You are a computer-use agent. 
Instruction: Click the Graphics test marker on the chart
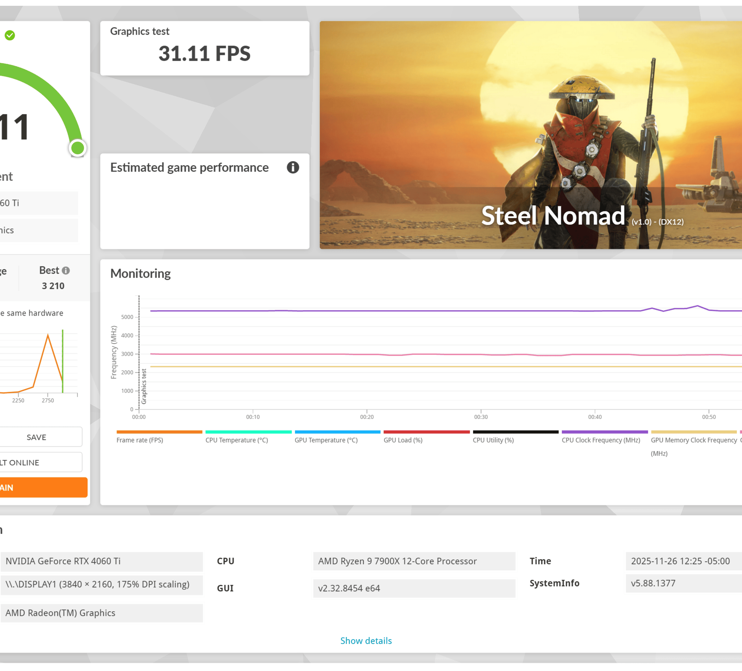point(143,386)
